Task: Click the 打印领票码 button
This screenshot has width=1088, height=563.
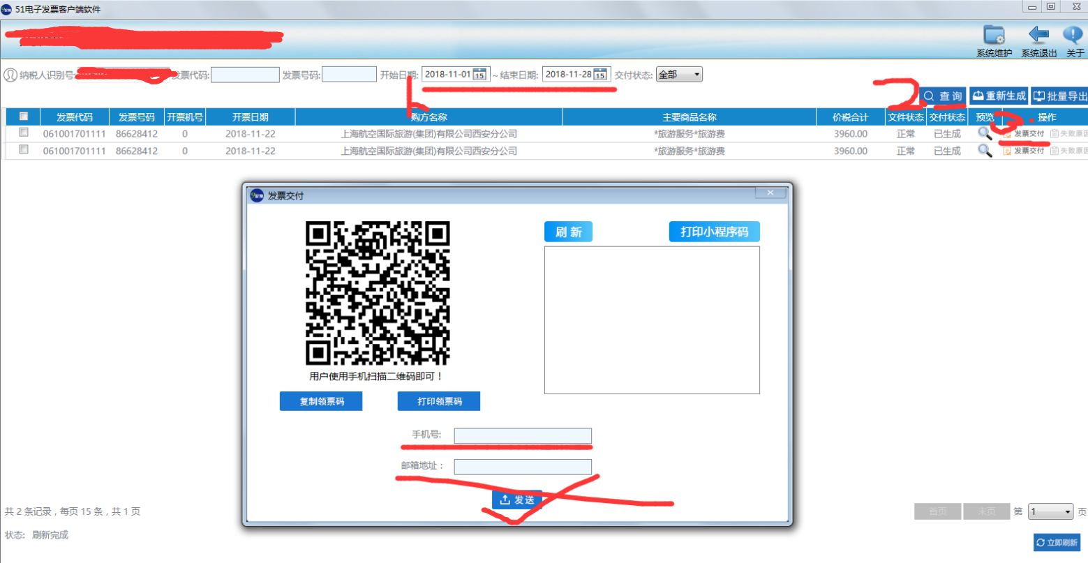Action: (439, 401)
